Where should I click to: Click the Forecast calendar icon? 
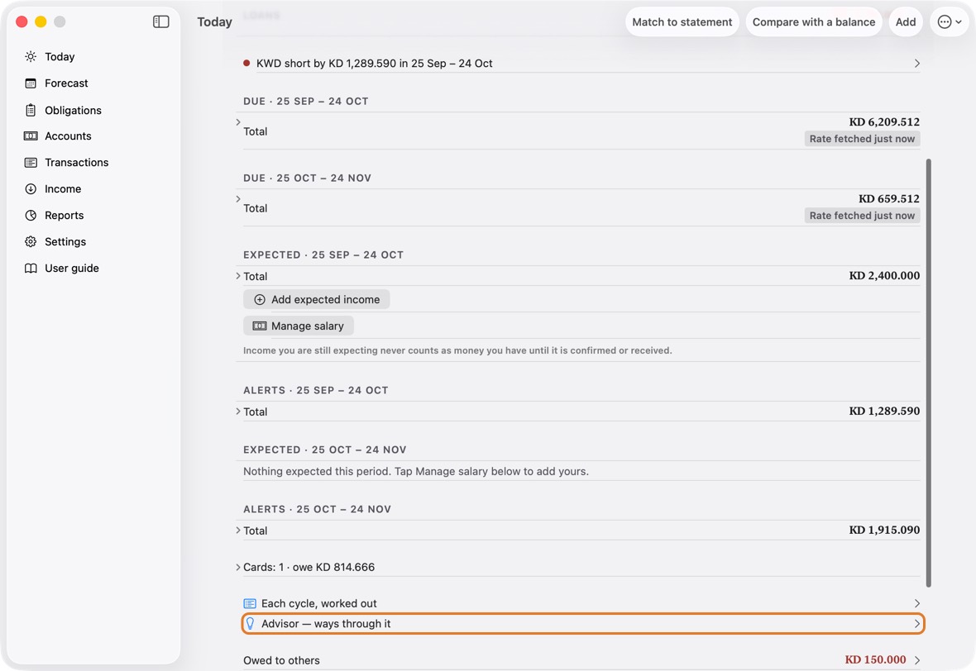31,83
